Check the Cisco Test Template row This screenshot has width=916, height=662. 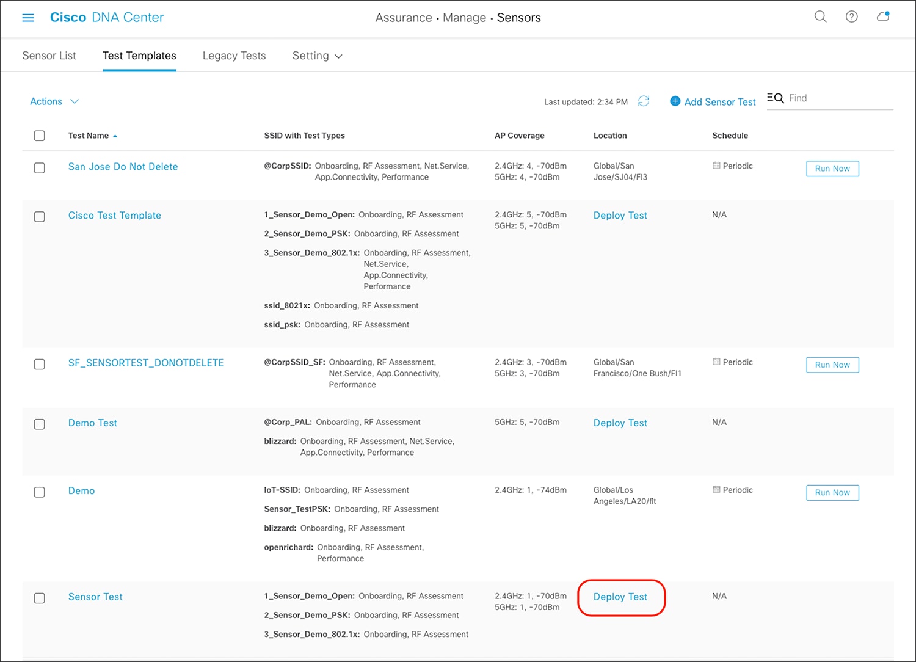point(40,217)
